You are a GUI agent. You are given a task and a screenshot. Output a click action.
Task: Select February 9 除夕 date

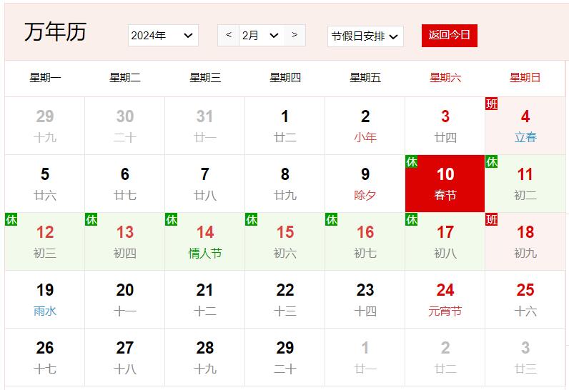pos(365,184)
